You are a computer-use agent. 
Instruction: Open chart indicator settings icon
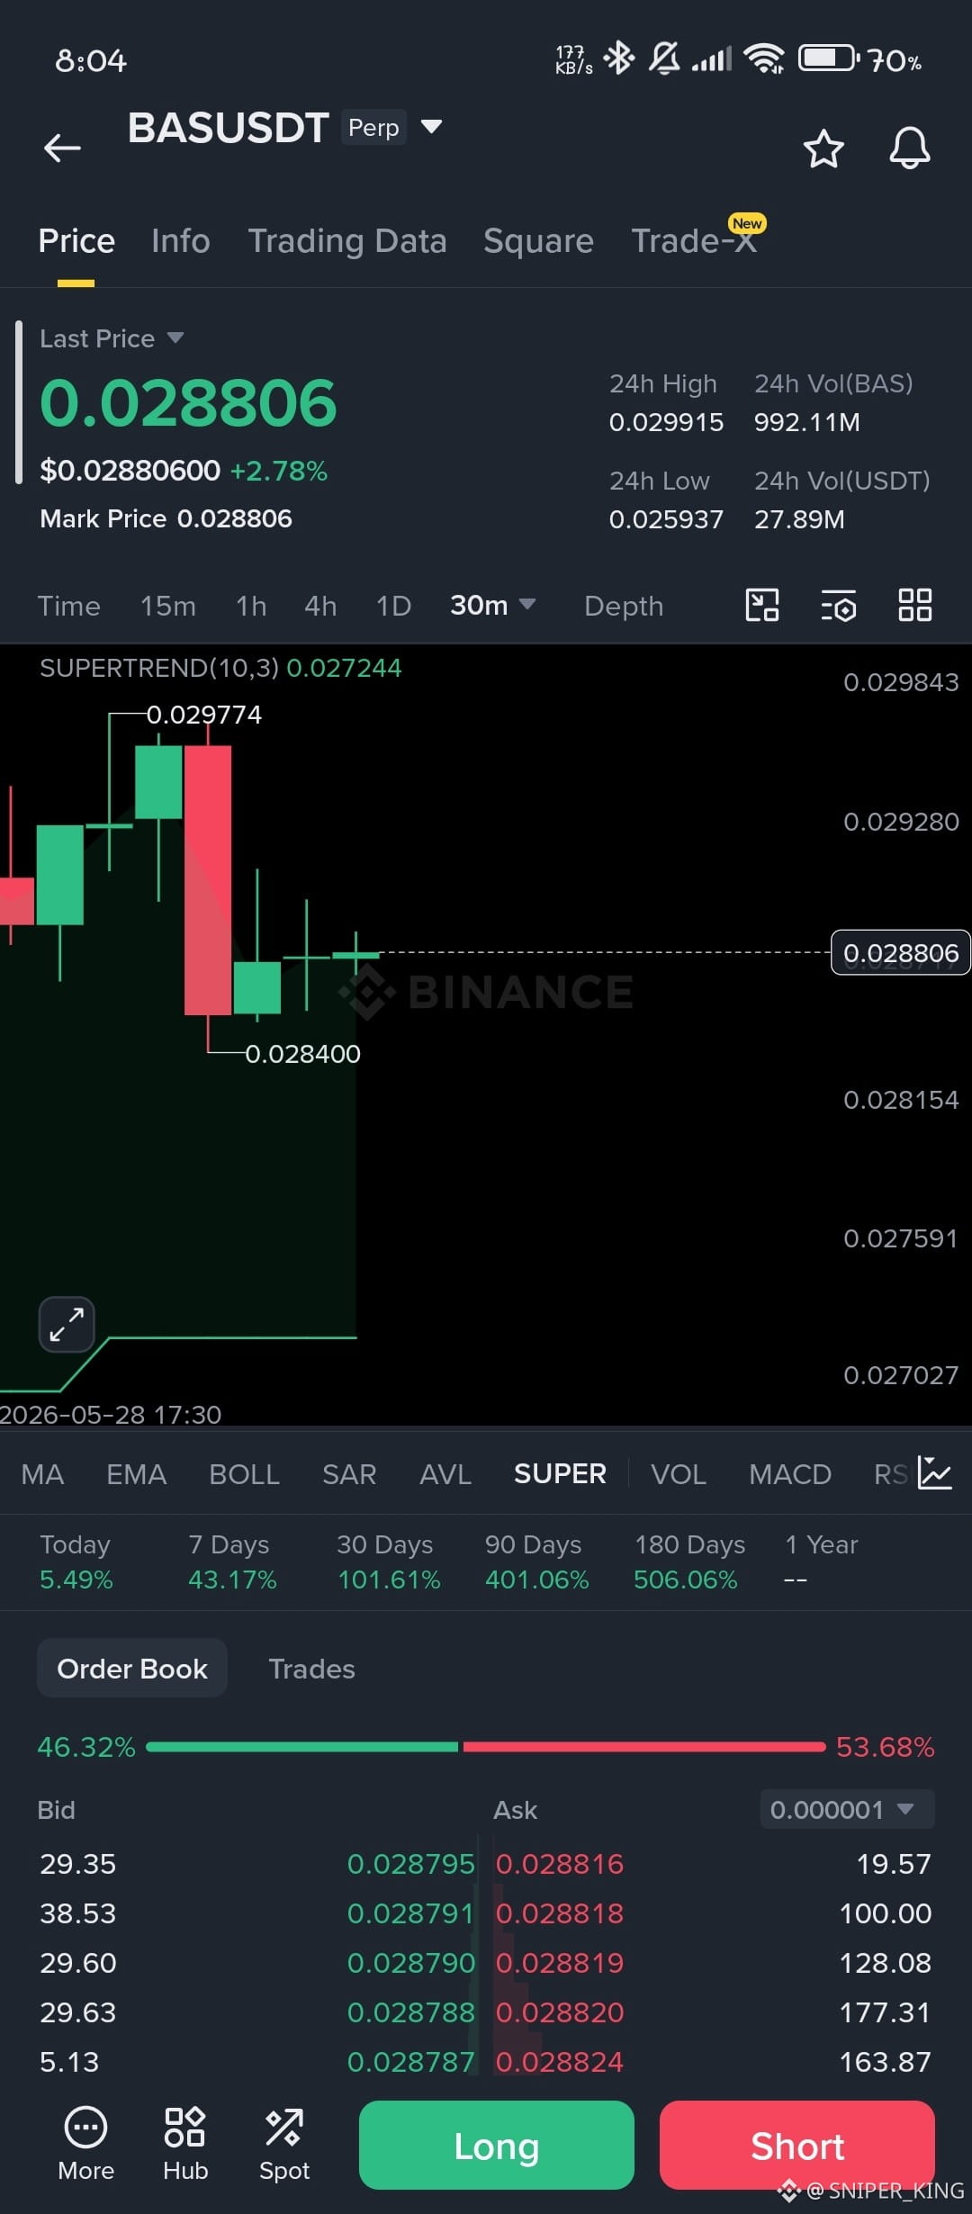(x=839, y=606)
